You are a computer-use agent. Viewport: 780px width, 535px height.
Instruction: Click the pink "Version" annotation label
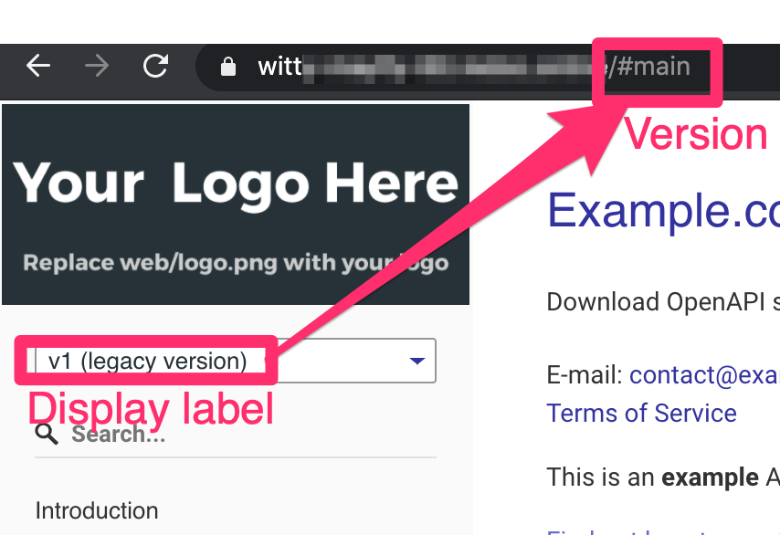click(696, 133)
